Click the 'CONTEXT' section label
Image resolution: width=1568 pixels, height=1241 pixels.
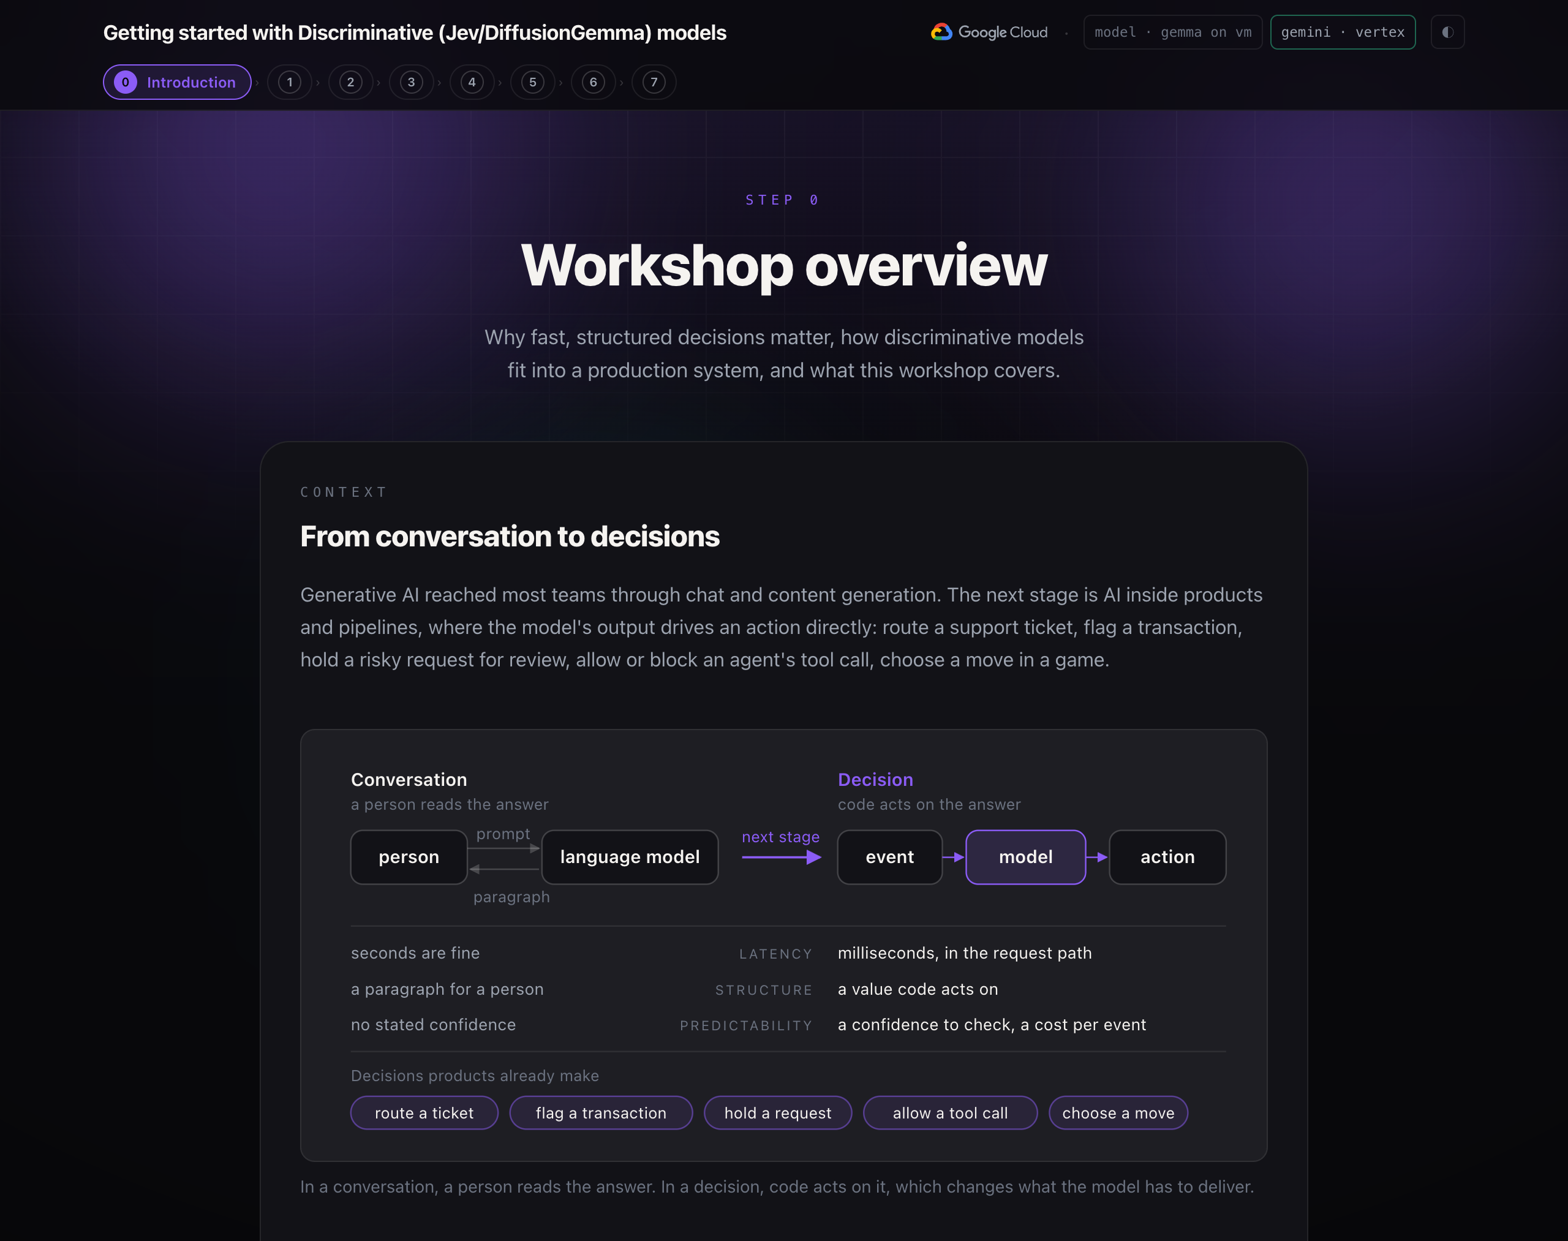point(344,492)
